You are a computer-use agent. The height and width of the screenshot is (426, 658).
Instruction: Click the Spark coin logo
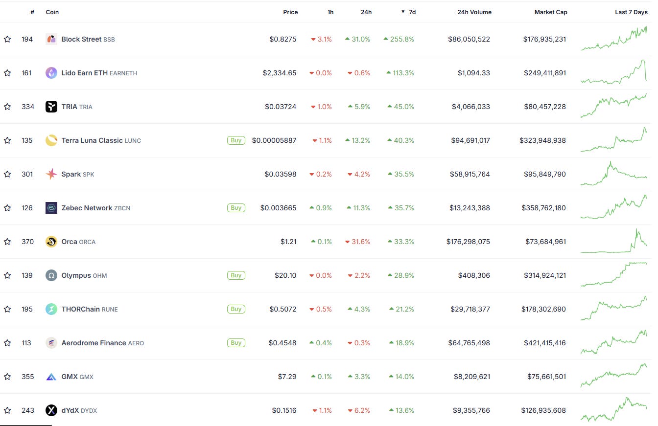tap(51, 174)
